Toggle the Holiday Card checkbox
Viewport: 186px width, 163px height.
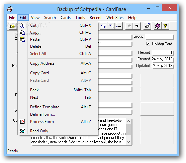[x=148, y=44]
